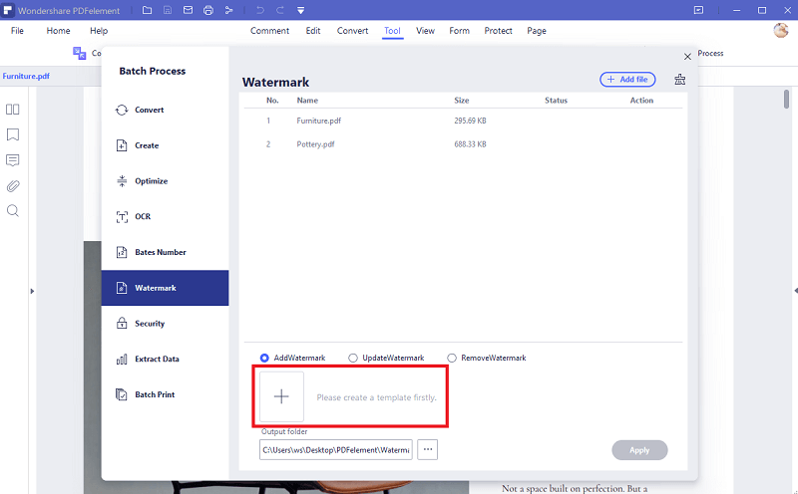The image size is (798, 494).
Task: Switch to the Comment tab
Action: [x=269, y=31]
